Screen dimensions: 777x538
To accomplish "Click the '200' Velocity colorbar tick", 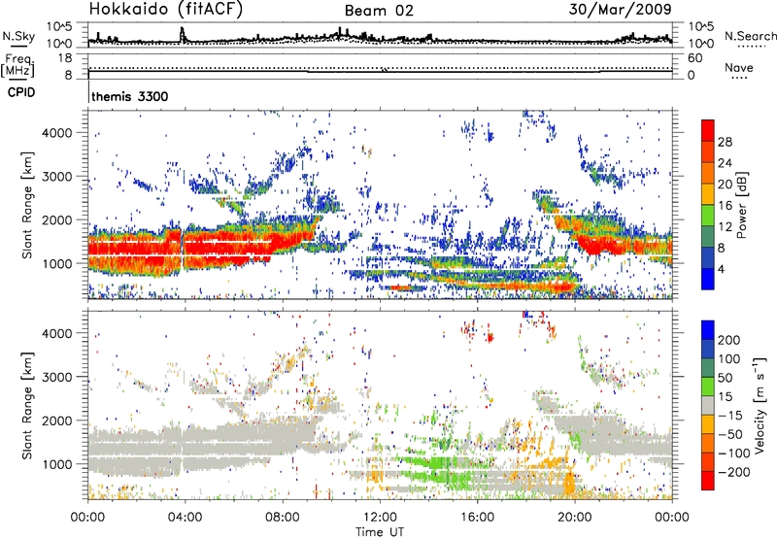I will (729, 340).
